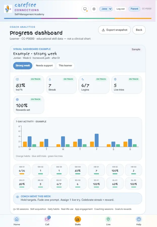The image size is (157, 227).
Task: Click the 83% Ind % value
Action: [x=20, y=86]
